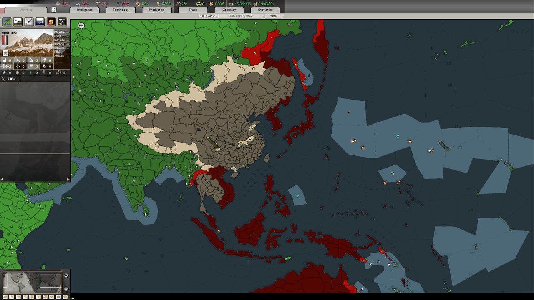The image size is (534, 300).
Task: Click the rare materials icon showing 115K
Action: click(98, 4)
